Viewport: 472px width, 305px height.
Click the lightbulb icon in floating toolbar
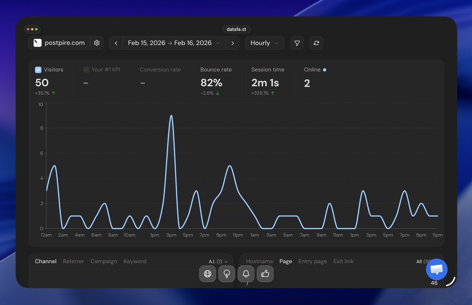pyautogui.click(x=227, y=274)
